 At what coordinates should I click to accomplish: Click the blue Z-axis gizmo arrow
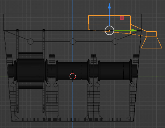coord(110,6)
